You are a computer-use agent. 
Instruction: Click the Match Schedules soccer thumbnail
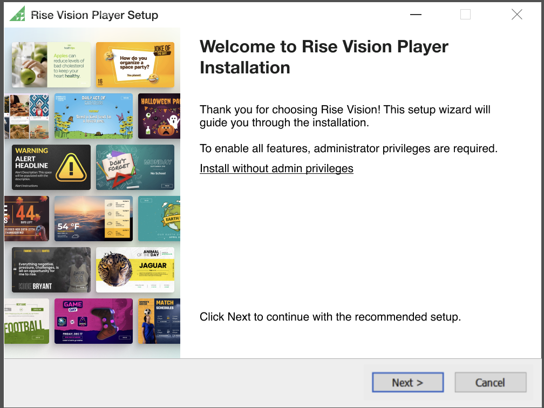(x=159, y=321)
